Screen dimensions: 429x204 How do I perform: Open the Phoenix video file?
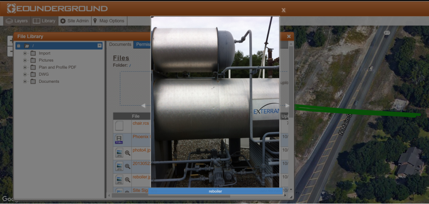(142, 136)
